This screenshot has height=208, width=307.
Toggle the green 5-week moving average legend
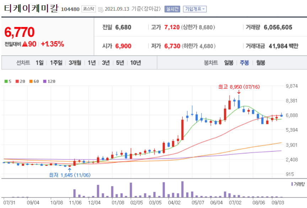pos(8,81)
